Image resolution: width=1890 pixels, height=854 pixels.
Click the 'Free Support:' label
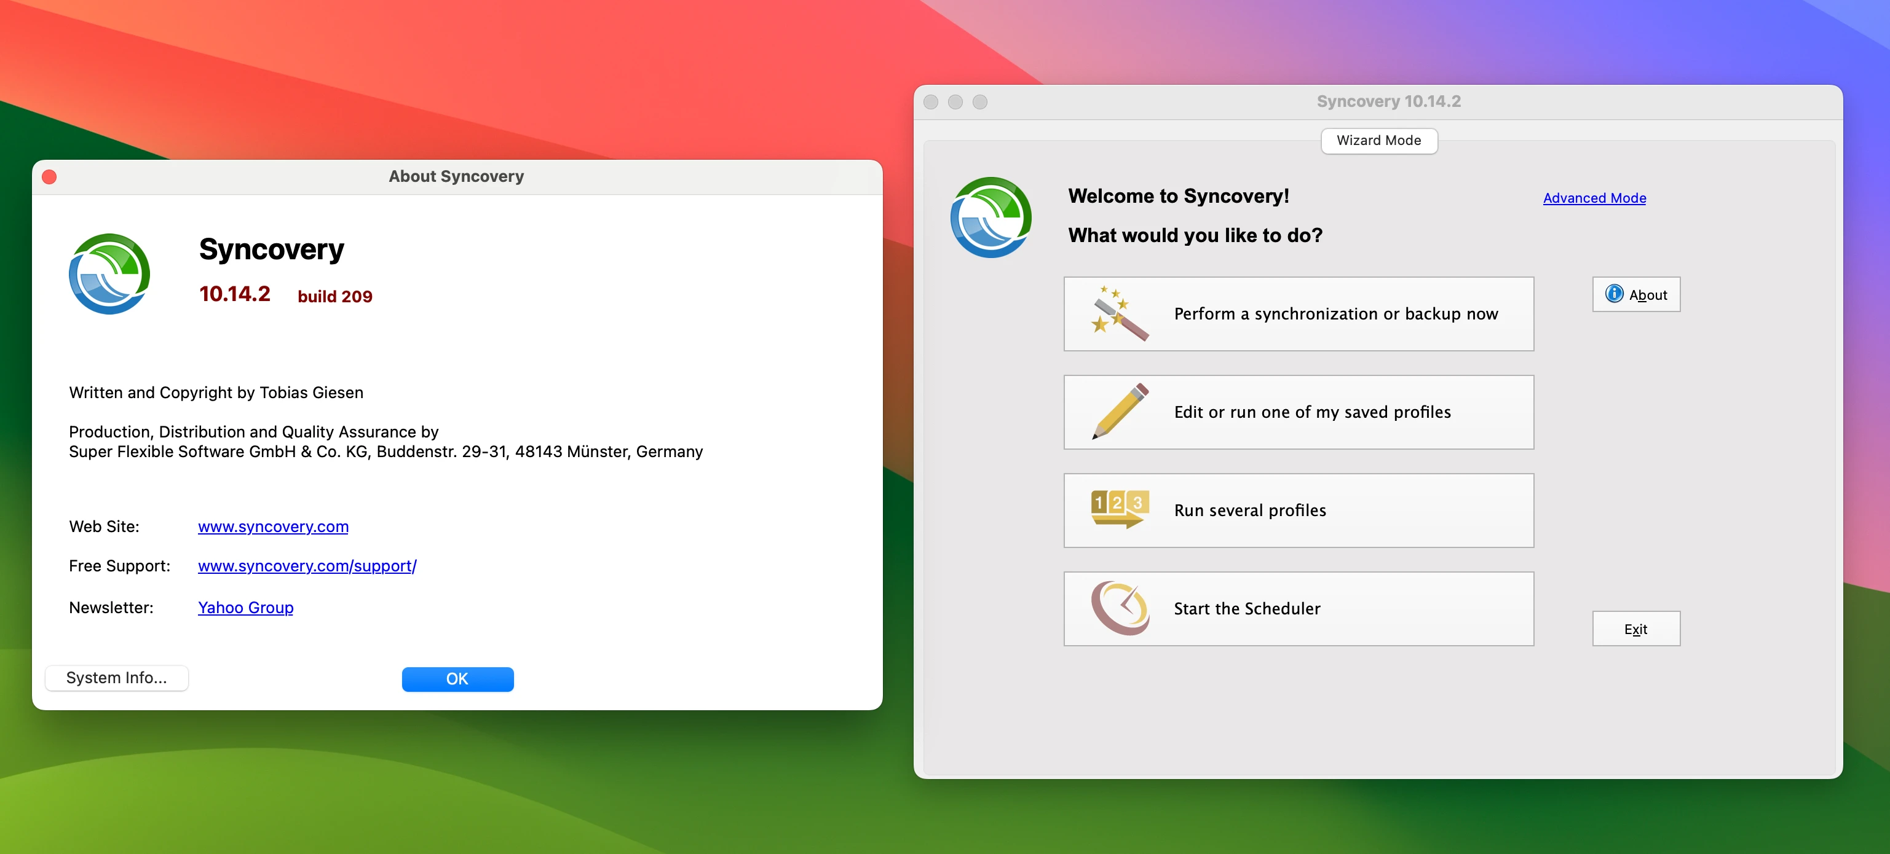tap(120, 566)
